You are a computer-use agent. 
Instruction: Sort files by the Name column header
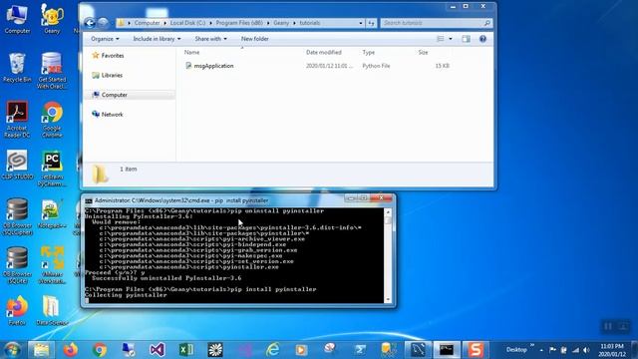click(191, 52)
